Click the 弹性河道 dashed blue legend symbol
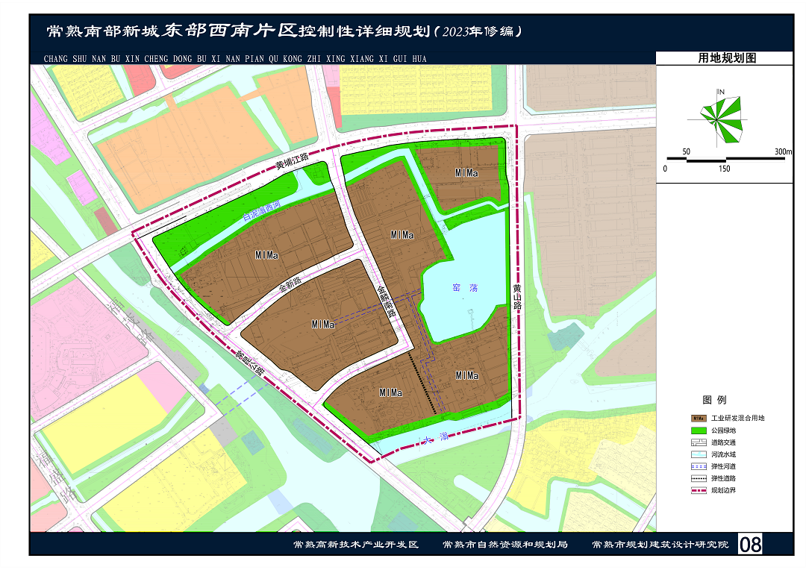806x570 pixels. pyautogui.click(x=699, y=466)
